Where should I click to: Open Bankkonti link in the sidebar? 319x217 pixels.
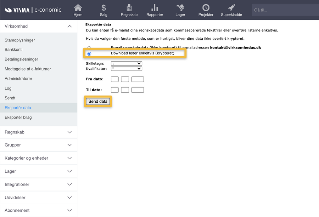(x=13, y=50)
